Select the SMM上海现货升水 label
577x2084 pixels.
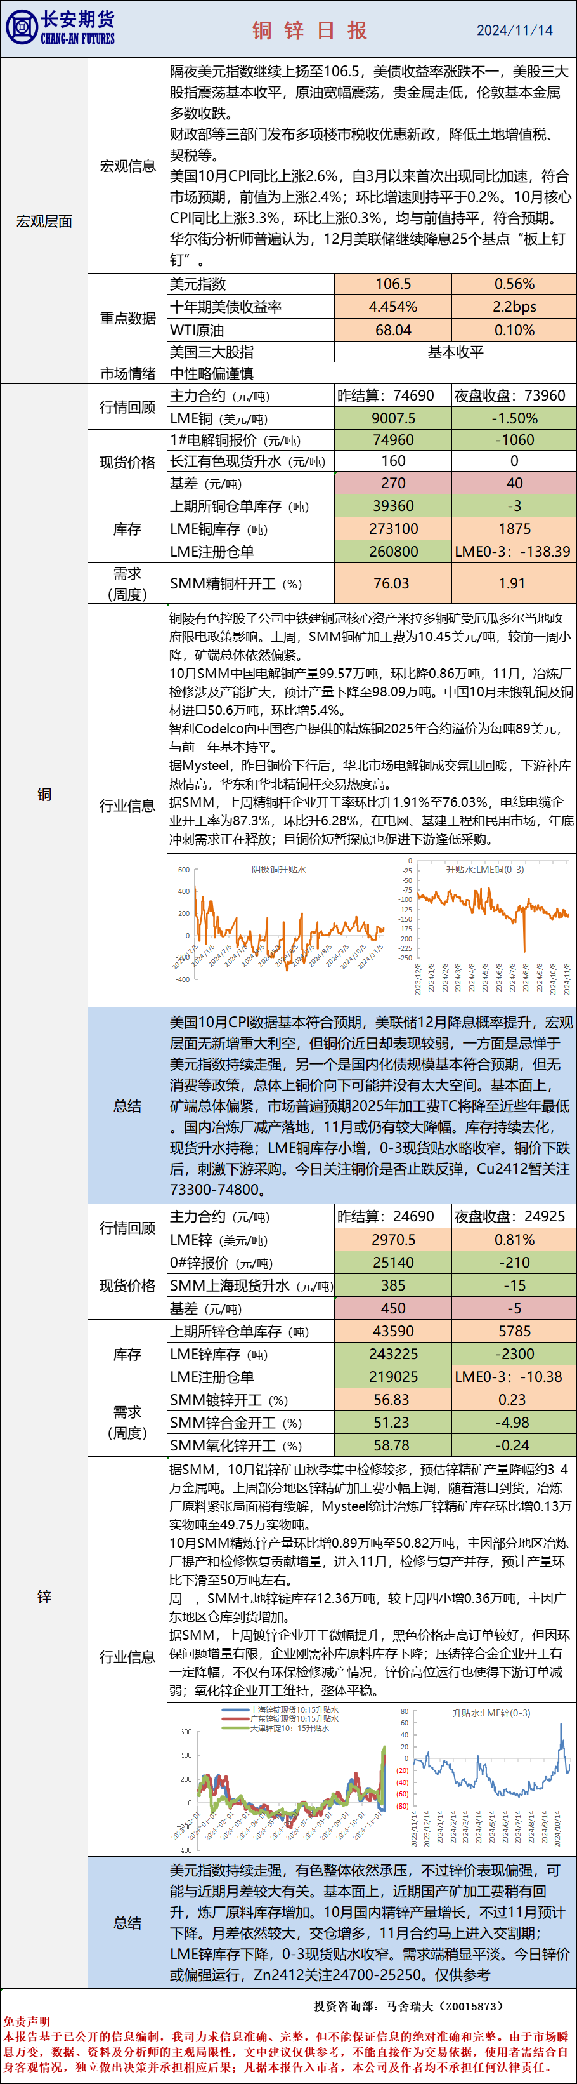coord(250,1285)
